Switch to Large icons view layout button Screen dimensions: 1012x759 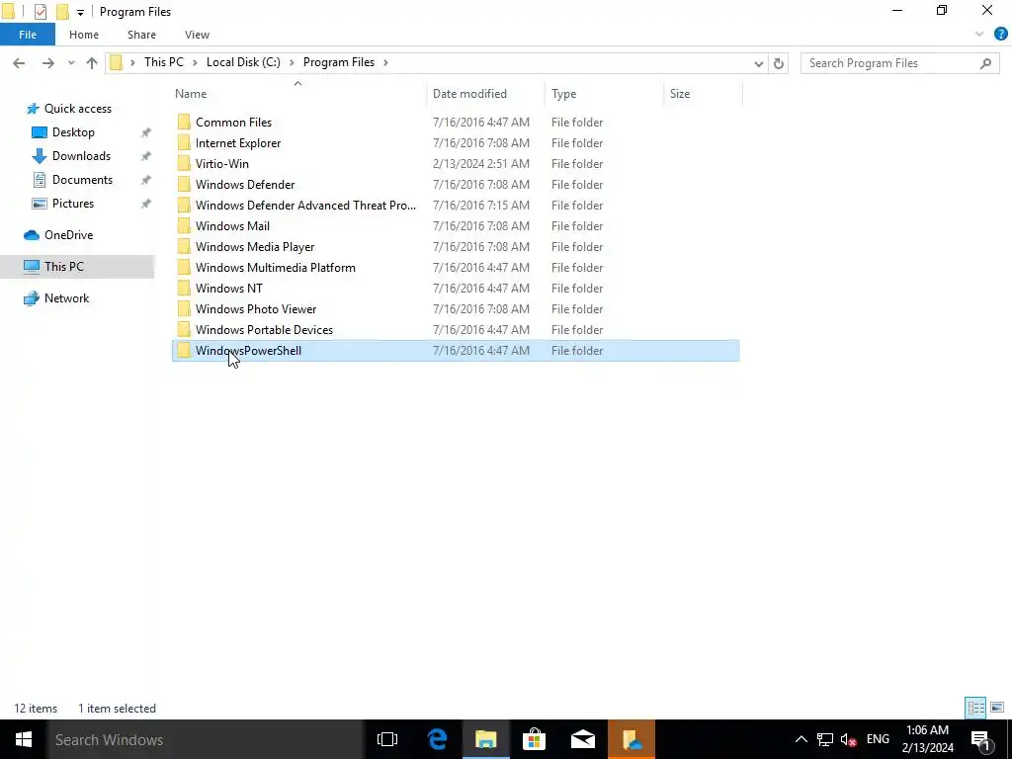(x=997, y=708)
